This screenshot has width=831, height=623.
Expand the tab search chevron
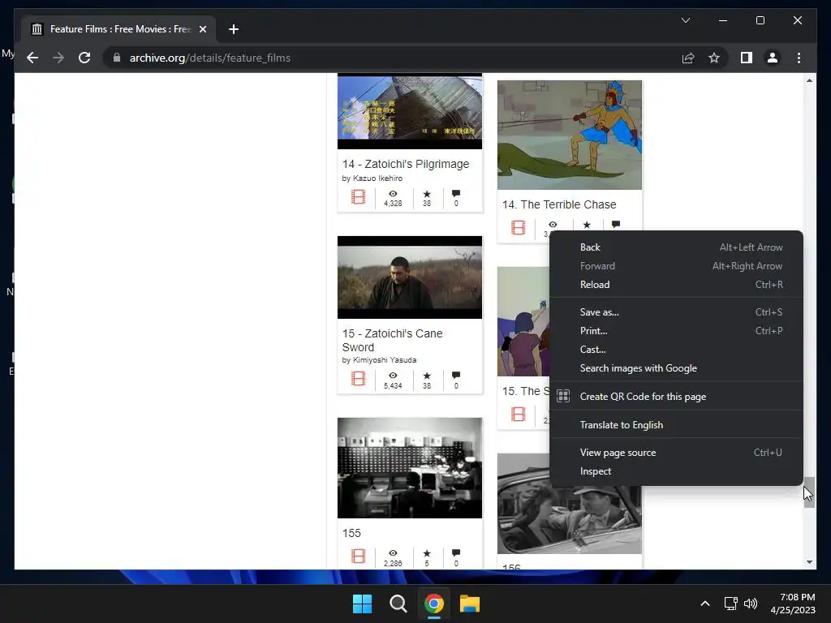[685, 20]
